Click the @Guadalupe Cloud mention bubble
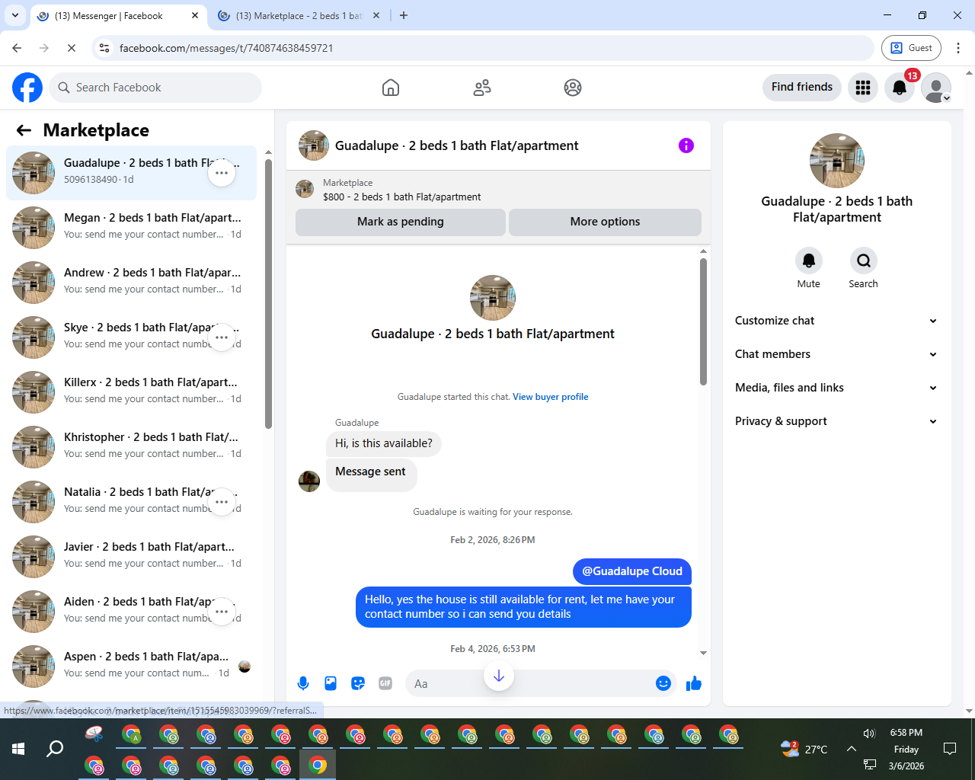975x780 pixels. pos(632,571)
